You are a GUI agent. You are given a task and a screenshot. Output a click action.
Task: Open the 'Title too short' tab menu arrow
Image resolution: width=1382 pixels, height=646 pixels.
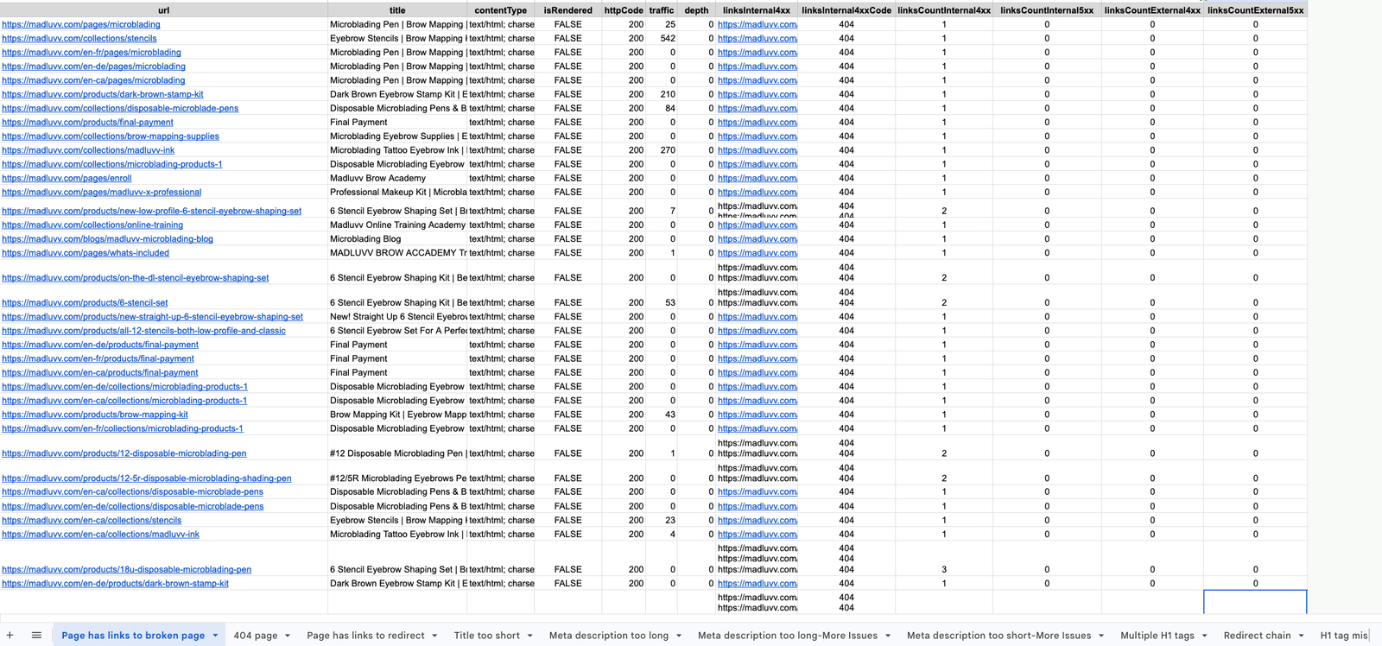point(529,636)
